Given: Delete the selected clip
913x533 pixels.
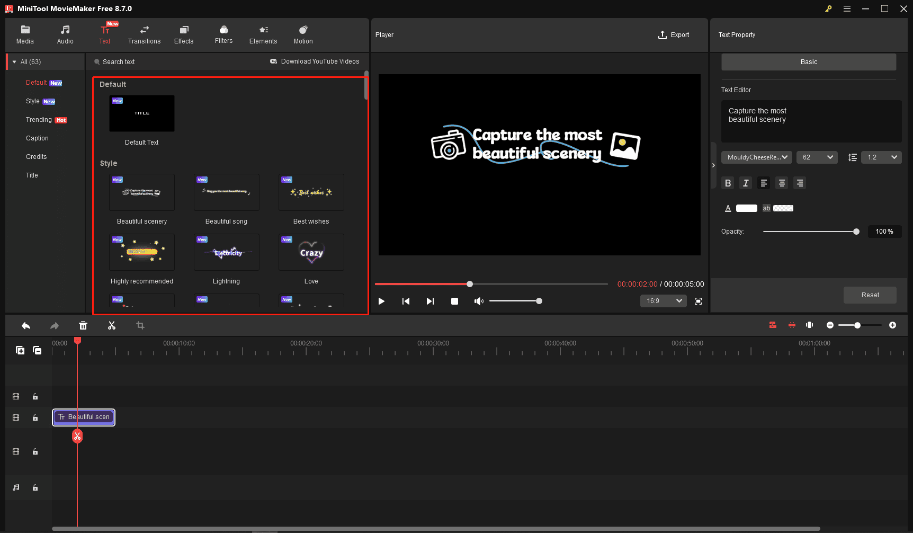Looking at the screenshot, I should [x=83, y=326].
